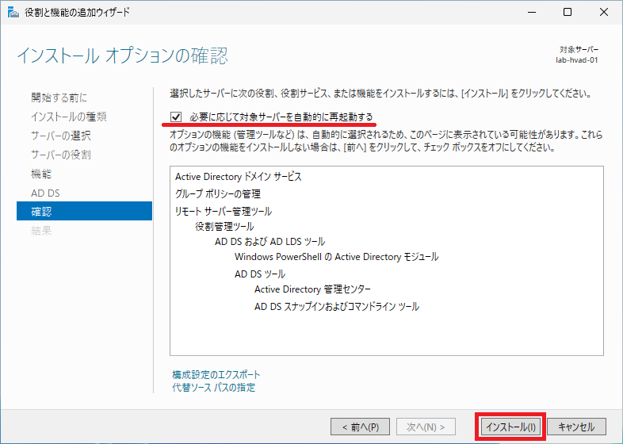Viewport: 623px width, 444px height.
Task: Click Active Directory ドメイン サービス entry
Action: (239, 177)
